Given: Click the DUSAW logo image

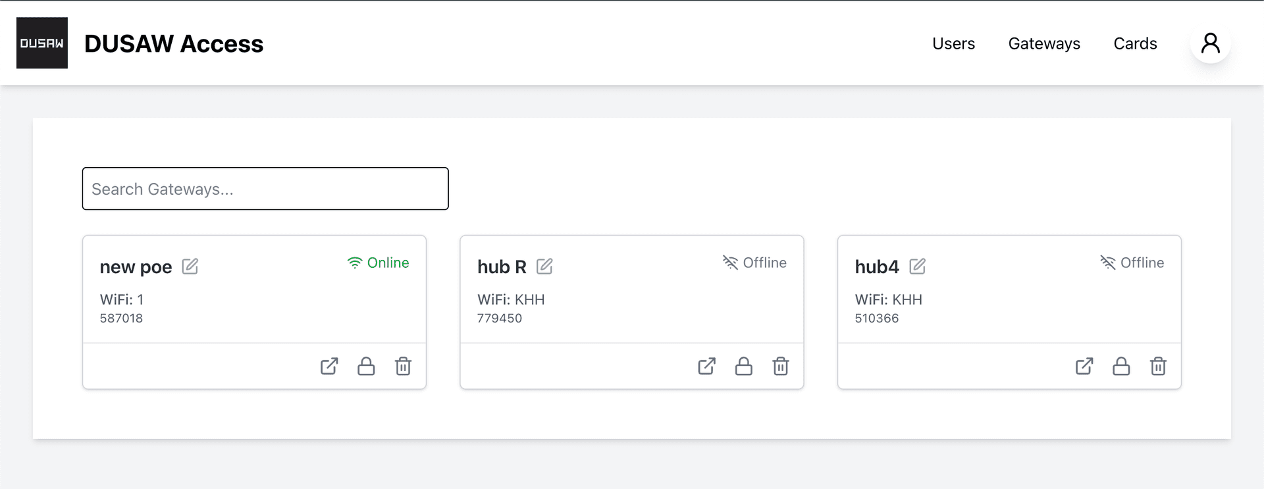Looking at the screenshot, I should 42,43.
